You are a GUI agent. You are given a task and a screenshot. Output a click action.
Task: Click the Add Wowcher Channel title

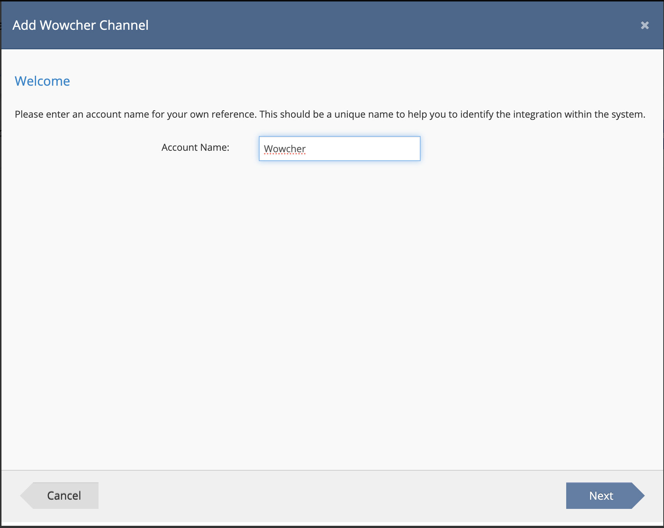[x=81, y=25]
